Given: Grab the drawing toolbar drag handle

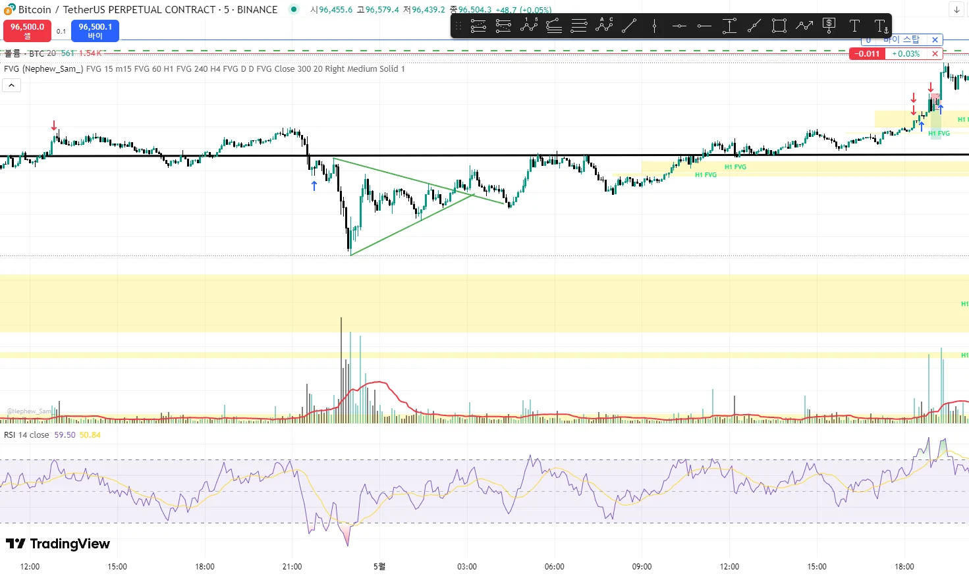Looking at the screenshot, I should click(x=458, y=26).
